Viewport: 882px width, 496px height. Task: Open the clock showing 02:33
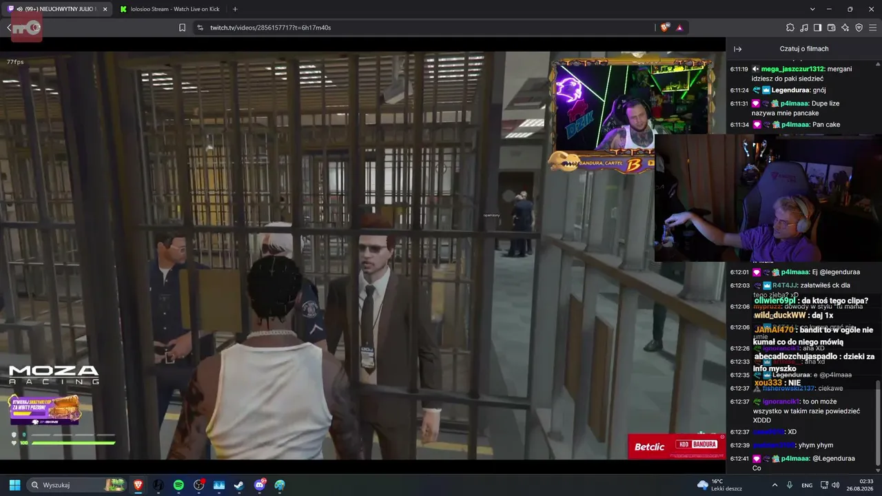click(x=860, y=485)
